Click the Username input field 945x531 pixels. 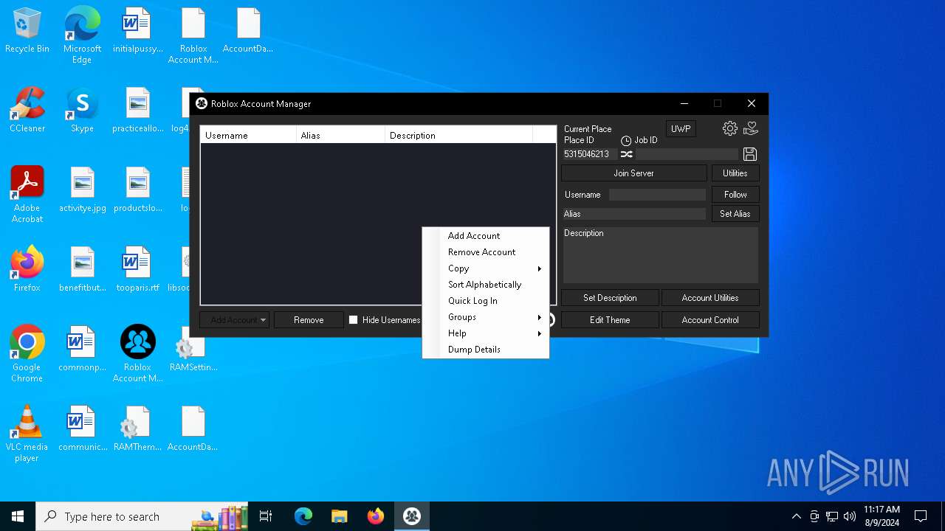pyautogui.click(x=657, y=195)
